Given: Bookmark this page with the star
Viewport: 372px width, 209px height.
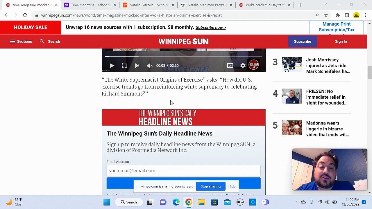Looking at the screenshot, I should [x=326, y=15].
